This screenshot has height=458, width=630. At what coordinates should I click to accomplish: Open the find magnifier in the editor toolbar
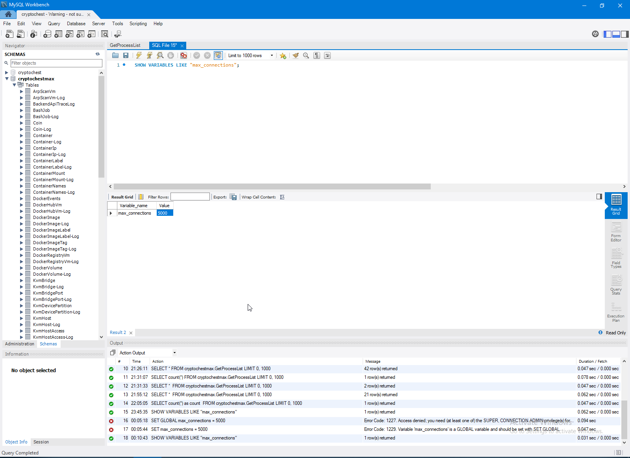(306, 56)
